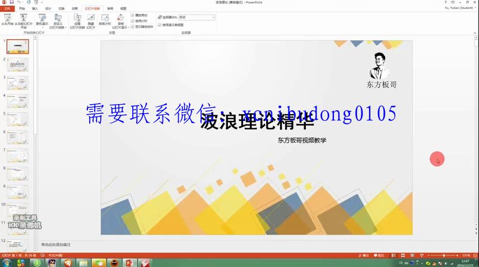Select slide 3 thumbnail in slide panel
The height and width of the screenshot is (267, 479).
coord(17,83)
